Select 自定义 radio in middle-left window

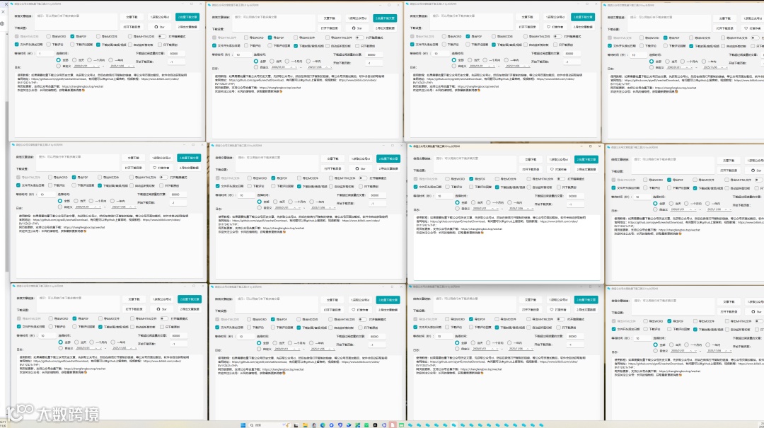60,207
